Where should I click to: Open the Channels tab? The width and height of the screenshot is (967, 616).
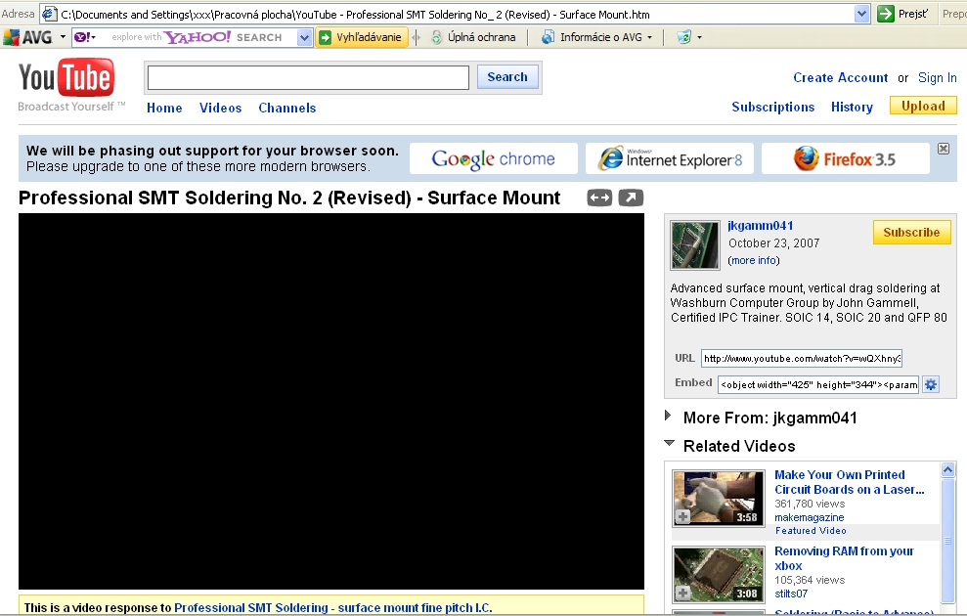pos(286,108)
